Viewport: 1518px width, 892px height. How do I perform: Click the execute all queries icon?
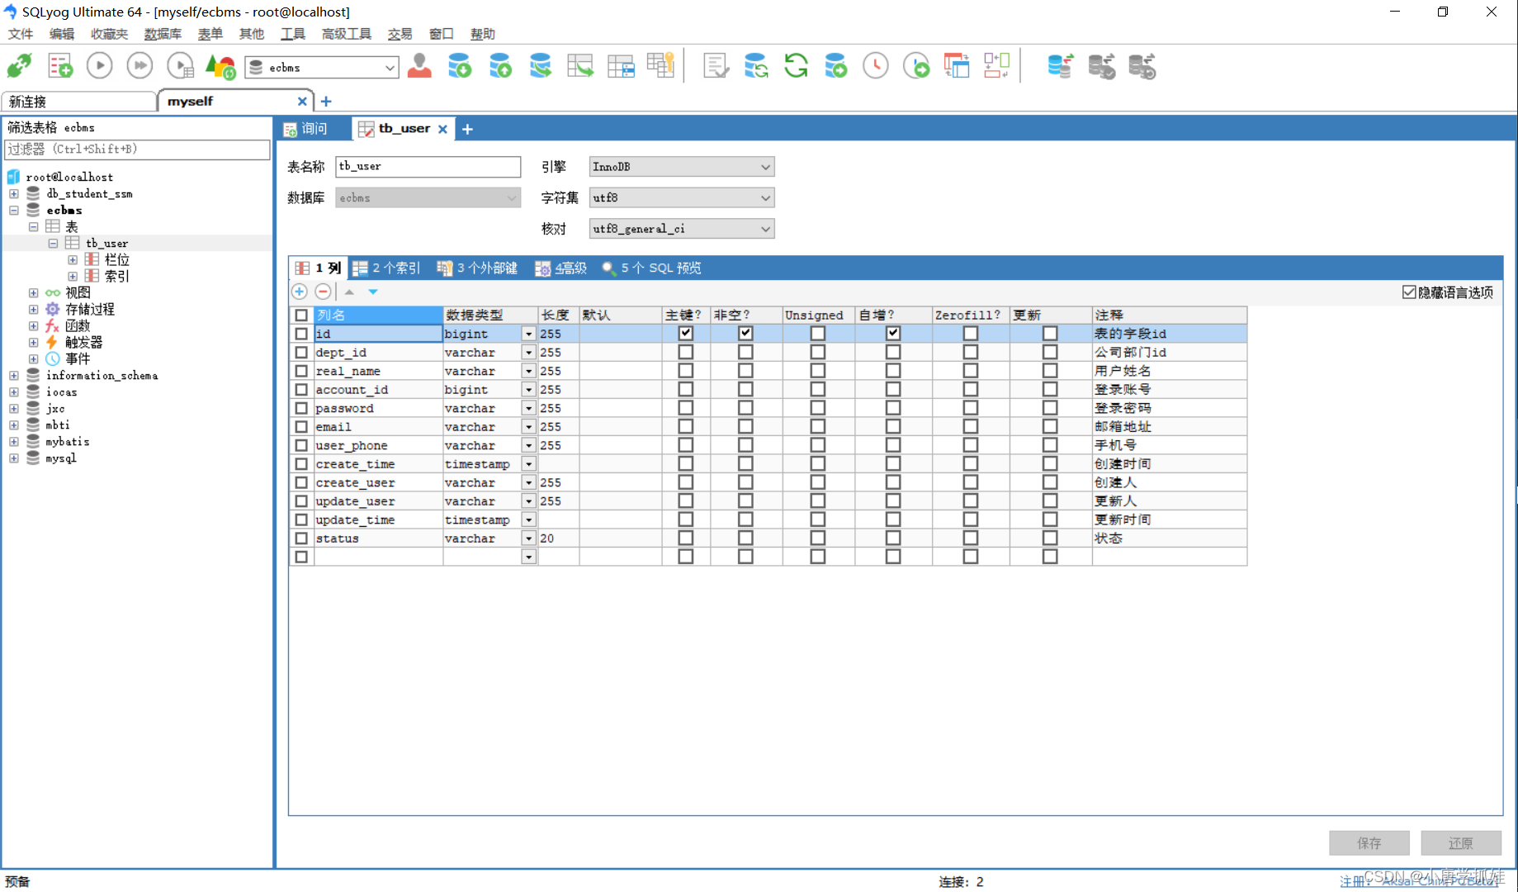[x=140, y=66]
